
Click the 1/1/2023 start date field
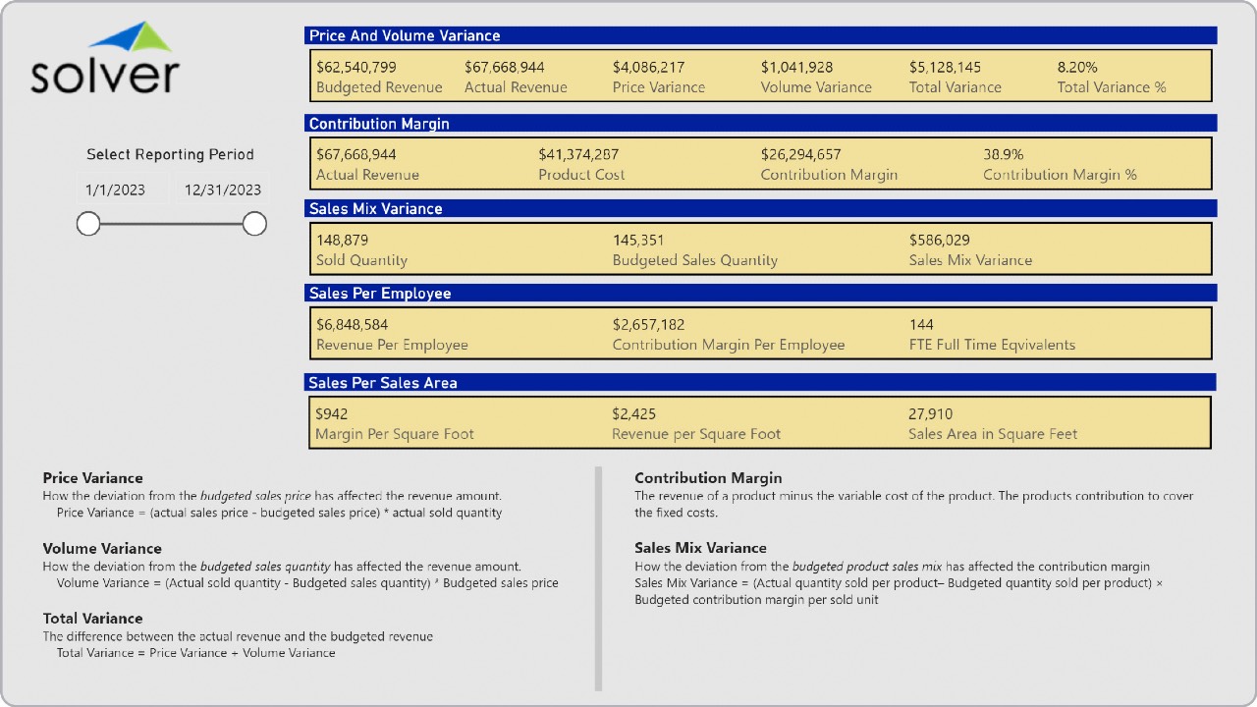pos(119,190)
